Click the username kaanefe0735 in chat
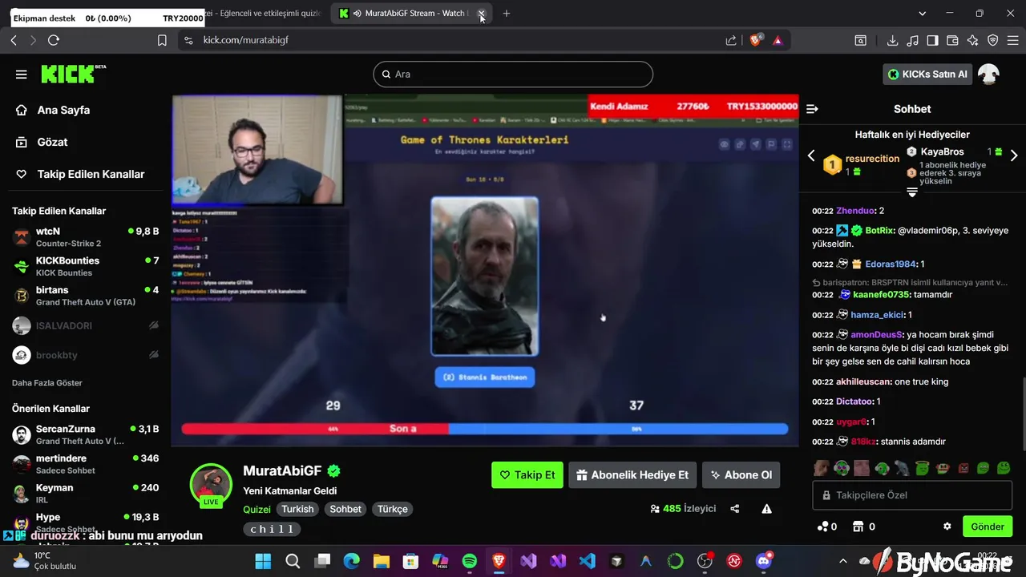Image resolution: width=1026 pixels, height=577 pixels. [882, 295]
